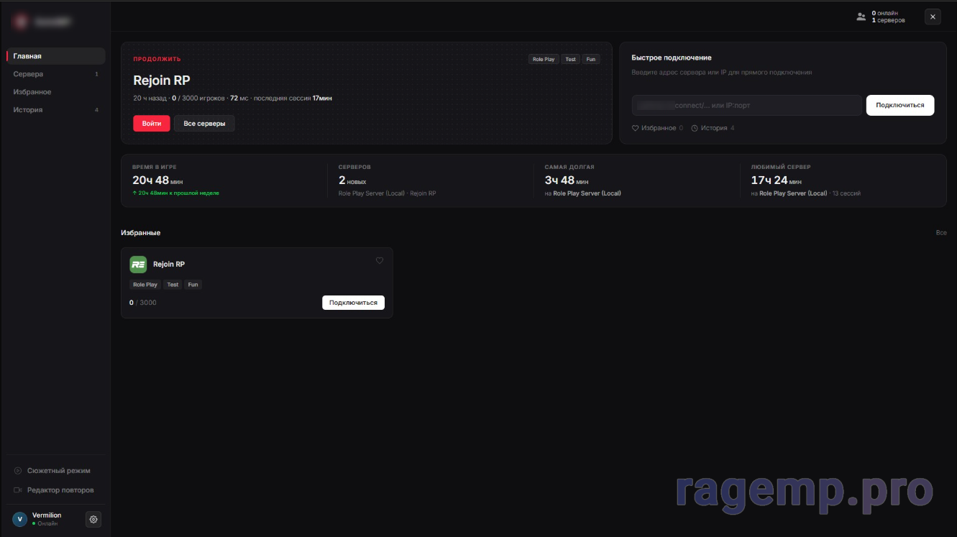Close the launcher with the X button
This screenshot has width=957, height=537.
pyautogui.click(x=933, y=17)
